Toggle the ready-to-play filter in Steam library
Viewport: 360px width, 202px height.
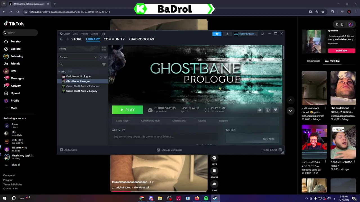click(x=106, y=57)
